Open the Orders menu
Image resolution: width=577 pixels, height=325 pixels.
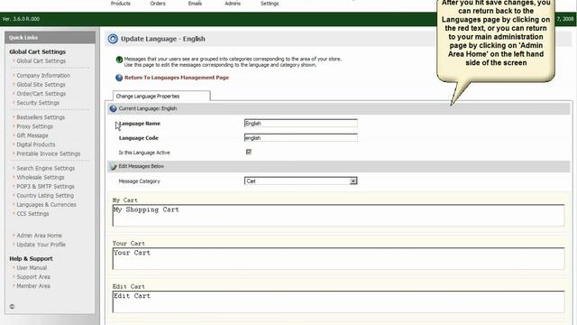point(158,4)
